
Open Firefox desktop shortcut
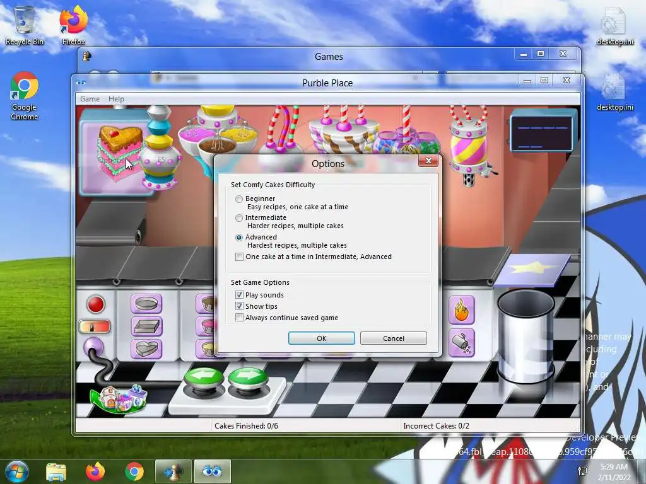click(74, 26)
